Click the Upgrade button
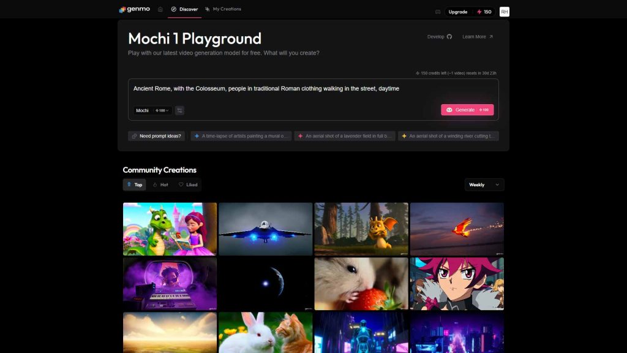The width and height of the screenshot is (627, 353). pos(458,12)
